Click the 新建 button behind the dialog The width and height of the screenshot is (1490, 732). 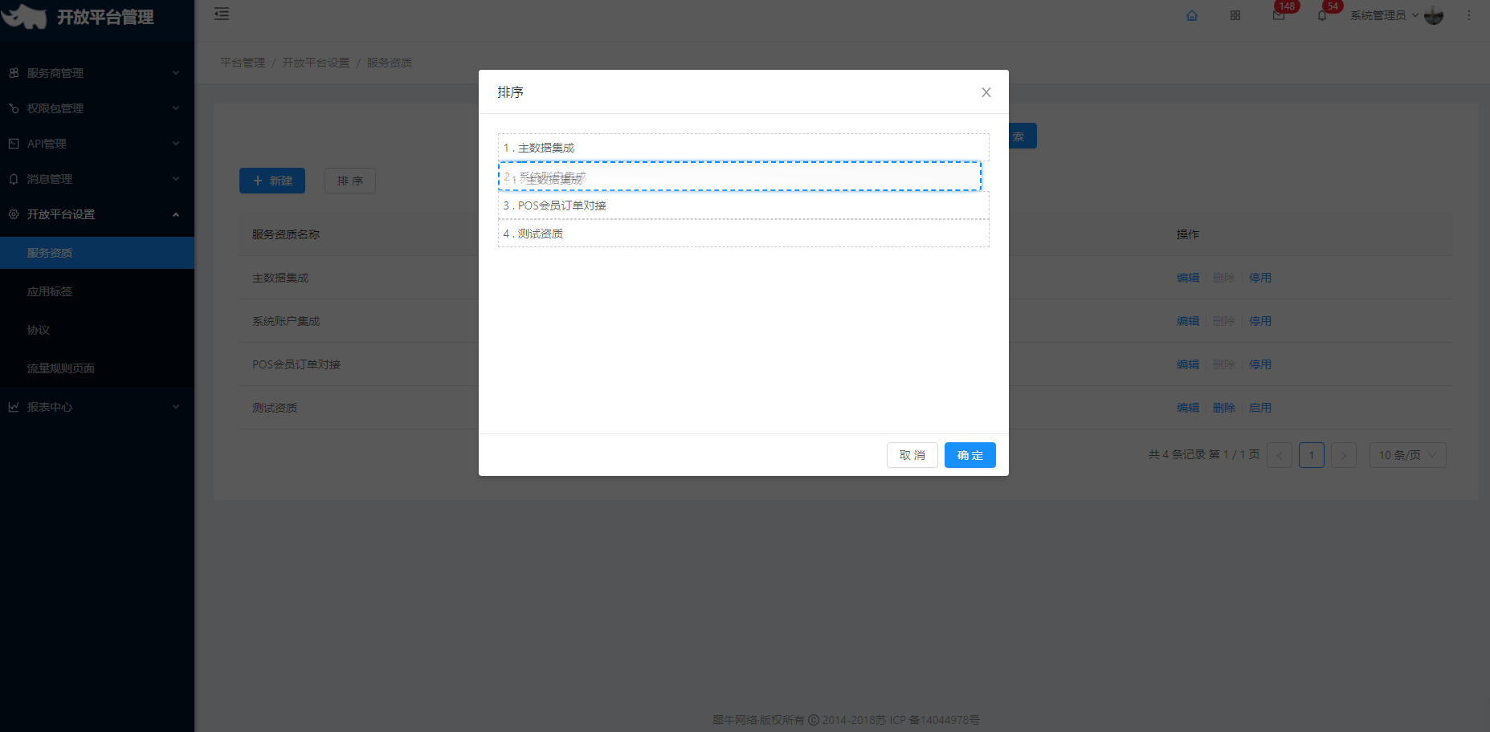coord(272,181)
